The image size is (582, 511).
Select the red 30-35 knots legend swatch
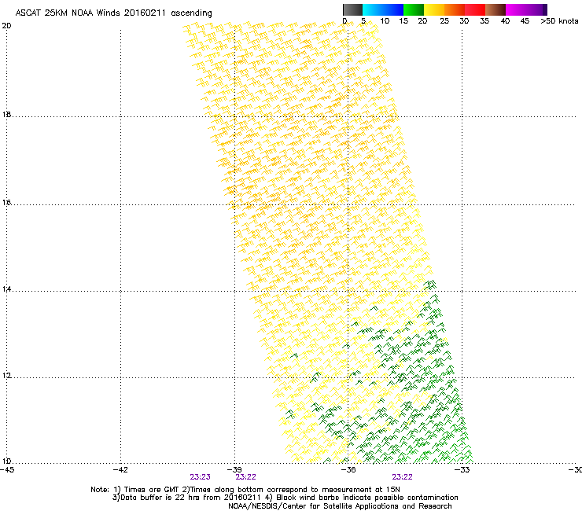pyautogui.click(x=475, y=9)
